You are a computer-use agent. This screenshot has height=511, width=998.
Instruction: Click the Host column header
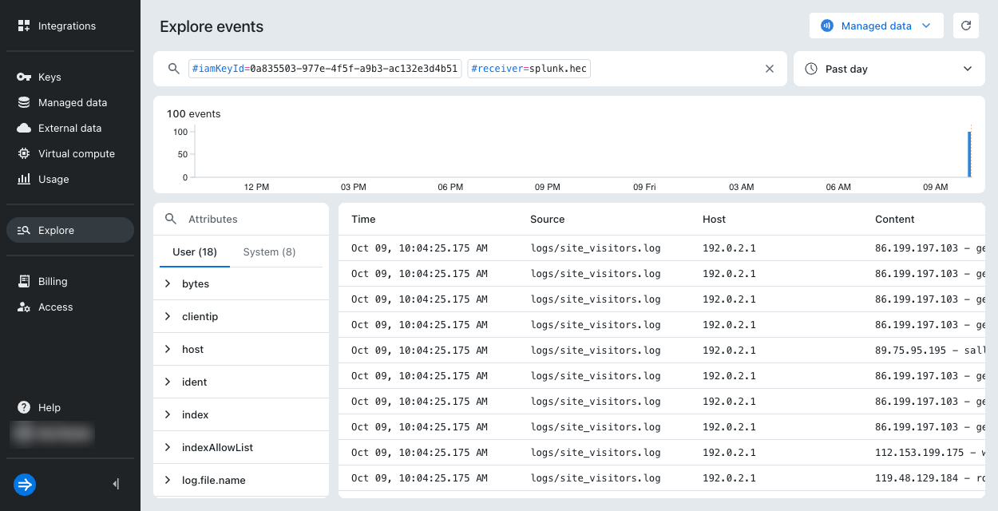coord(714,219)
